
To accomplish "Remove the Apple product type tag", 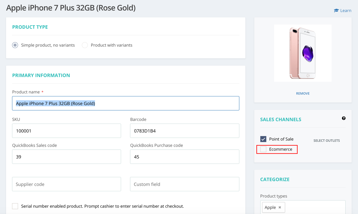I will point(280,207).
